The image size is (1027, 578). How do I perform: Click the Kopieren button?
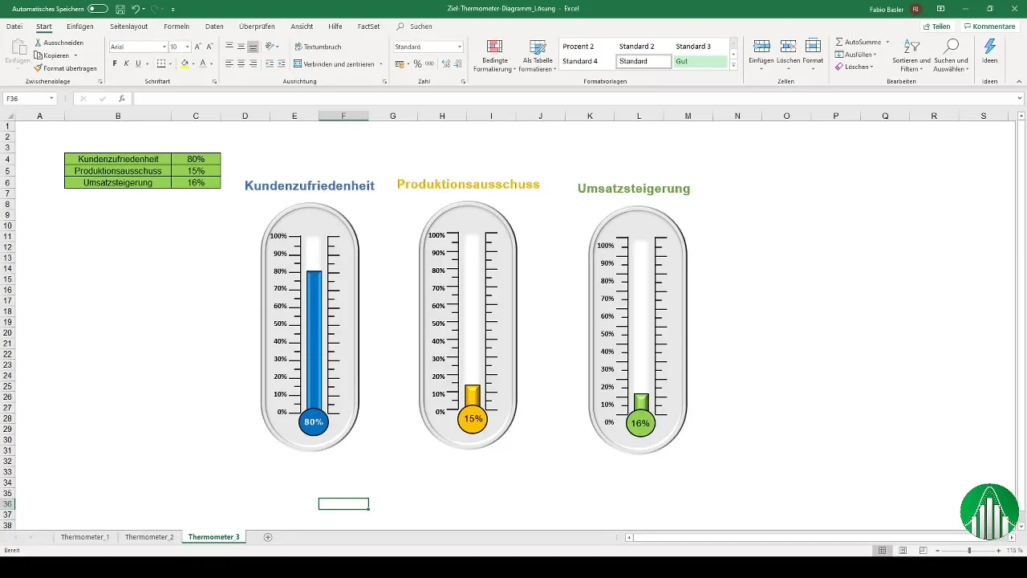55,55
